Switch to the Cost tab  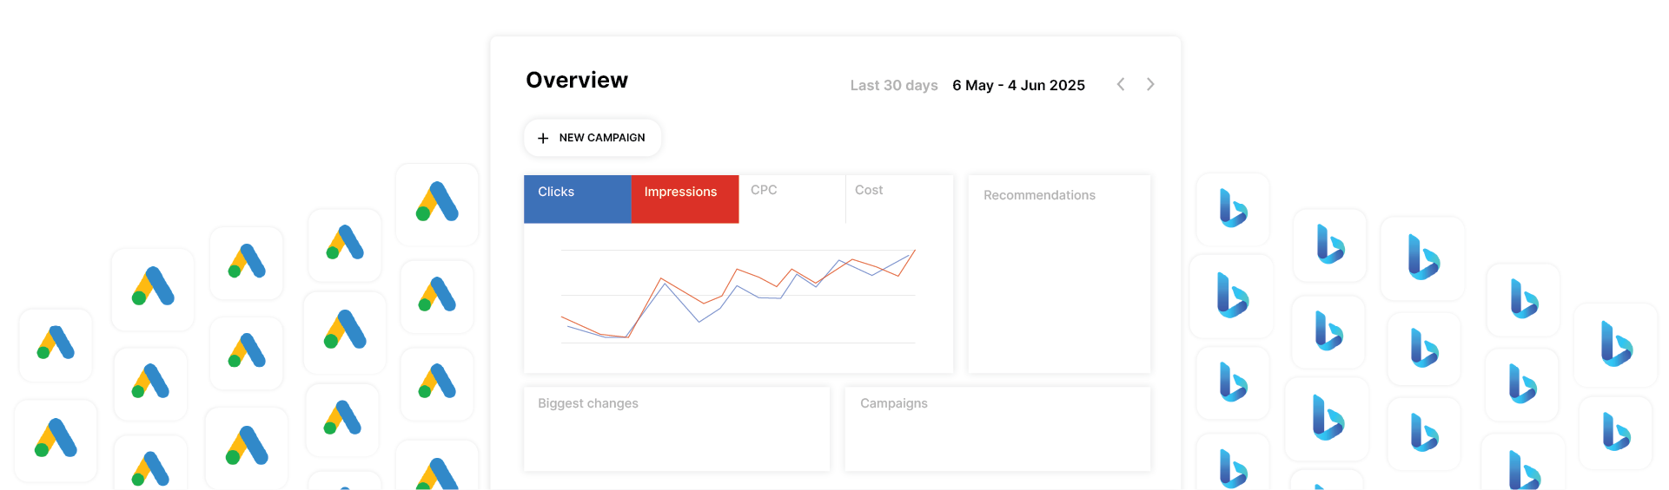coord(899,199)
